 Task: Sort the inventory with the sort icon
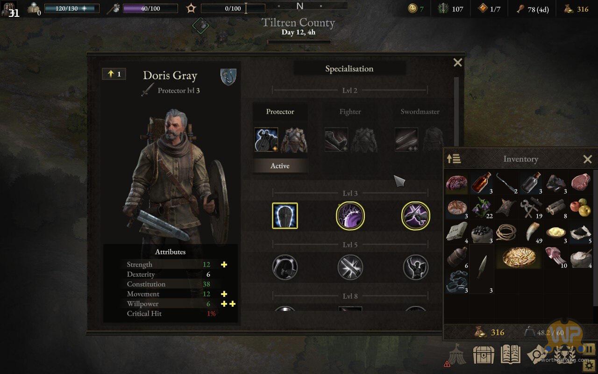click(454, 159)
